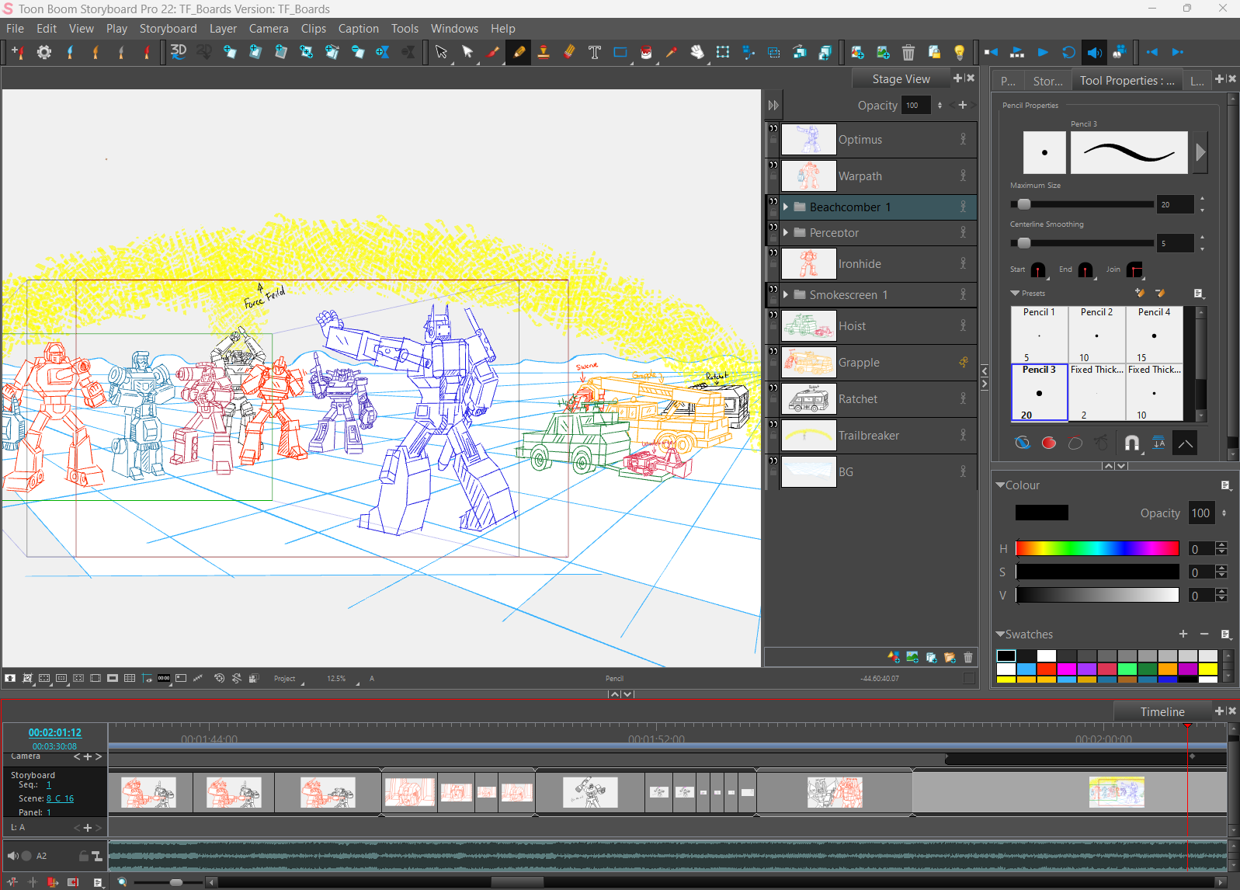Toggle camera preview playback icon
The width and height of the screenshot is (1240, 890).
(x=1120, y=52)
